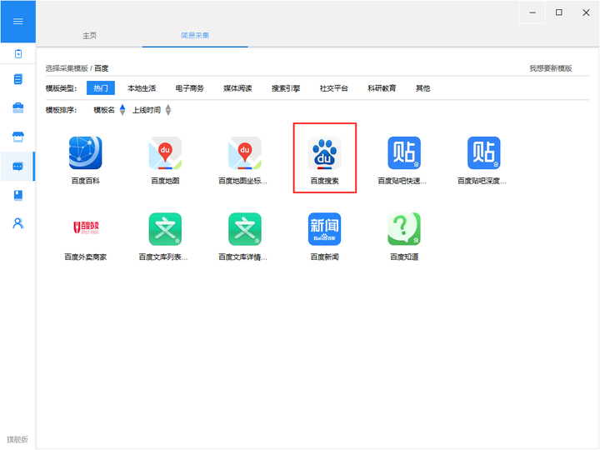Select the 本地生活 template type
Viewport: 600px width, 450px height.
click(142, 88)
